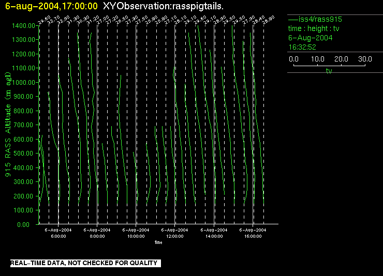383x276 pixels.
Task: Click the 1400.00 tick on the altitude axis
Action: pyautogui.click(x=24, y=25)
